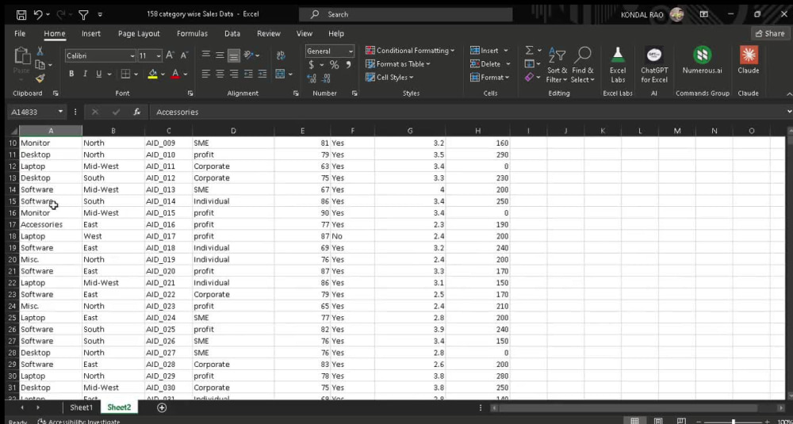Click Merge & Center icon
Image resolution: width=793 pixels, height=424 pixels.
coord(280,74)
